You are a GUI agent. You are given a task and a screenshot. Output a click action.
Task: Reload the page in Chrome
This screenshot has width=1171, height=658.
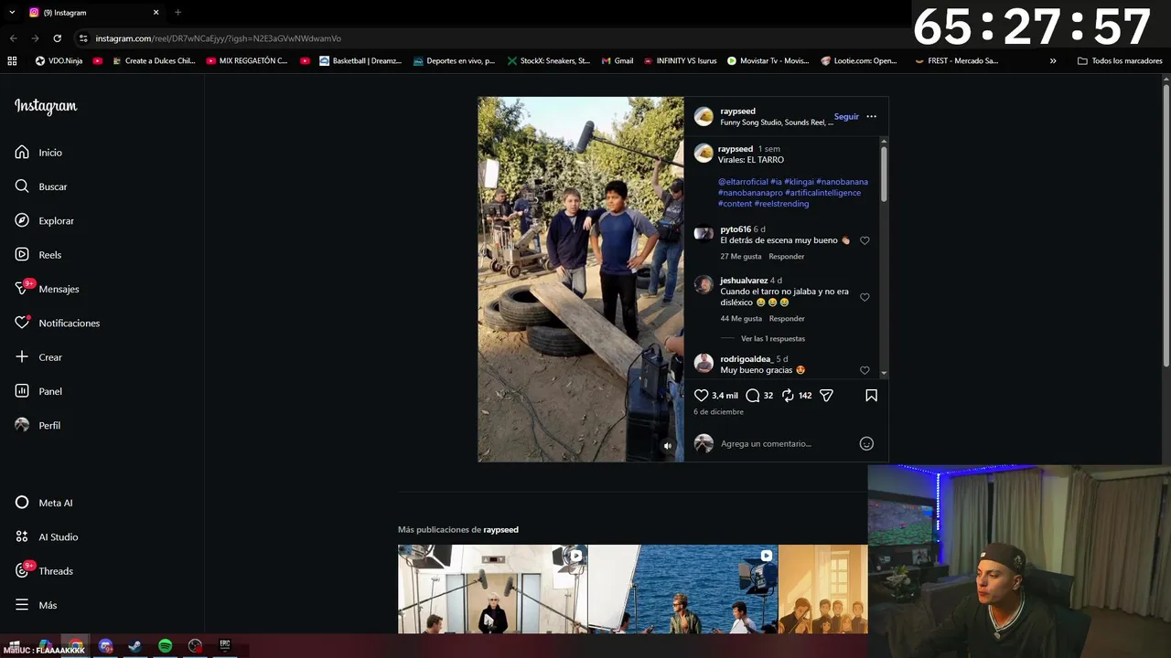(x=57, y=38)
